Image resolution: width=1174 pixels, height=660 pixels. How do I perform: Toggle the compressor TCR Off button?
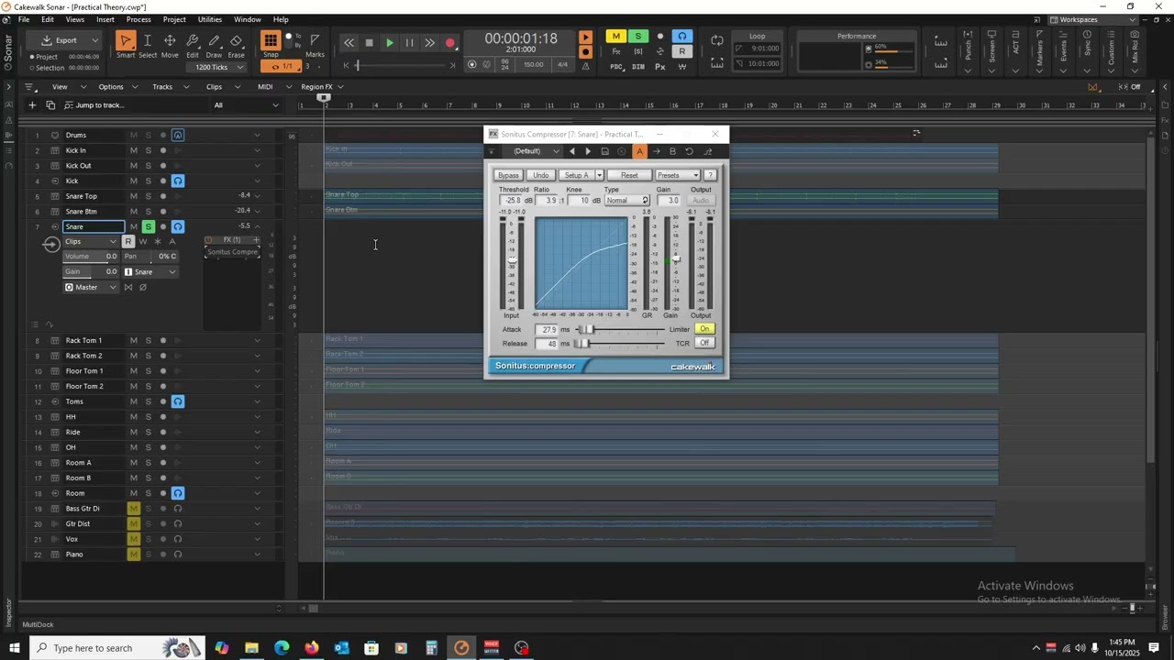(704, 343)
